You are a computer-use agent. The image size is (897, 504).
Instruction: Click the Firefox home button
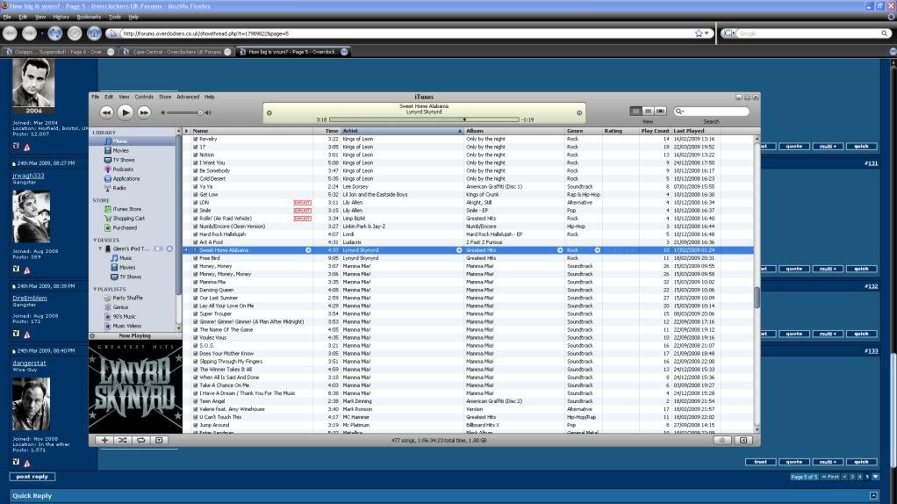coord(94,33)
